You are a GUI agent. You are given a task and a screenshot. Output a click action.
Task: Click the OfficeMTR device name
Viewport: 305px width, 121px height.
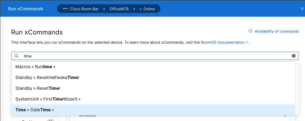pyautogui.click(x=119, y=9)
